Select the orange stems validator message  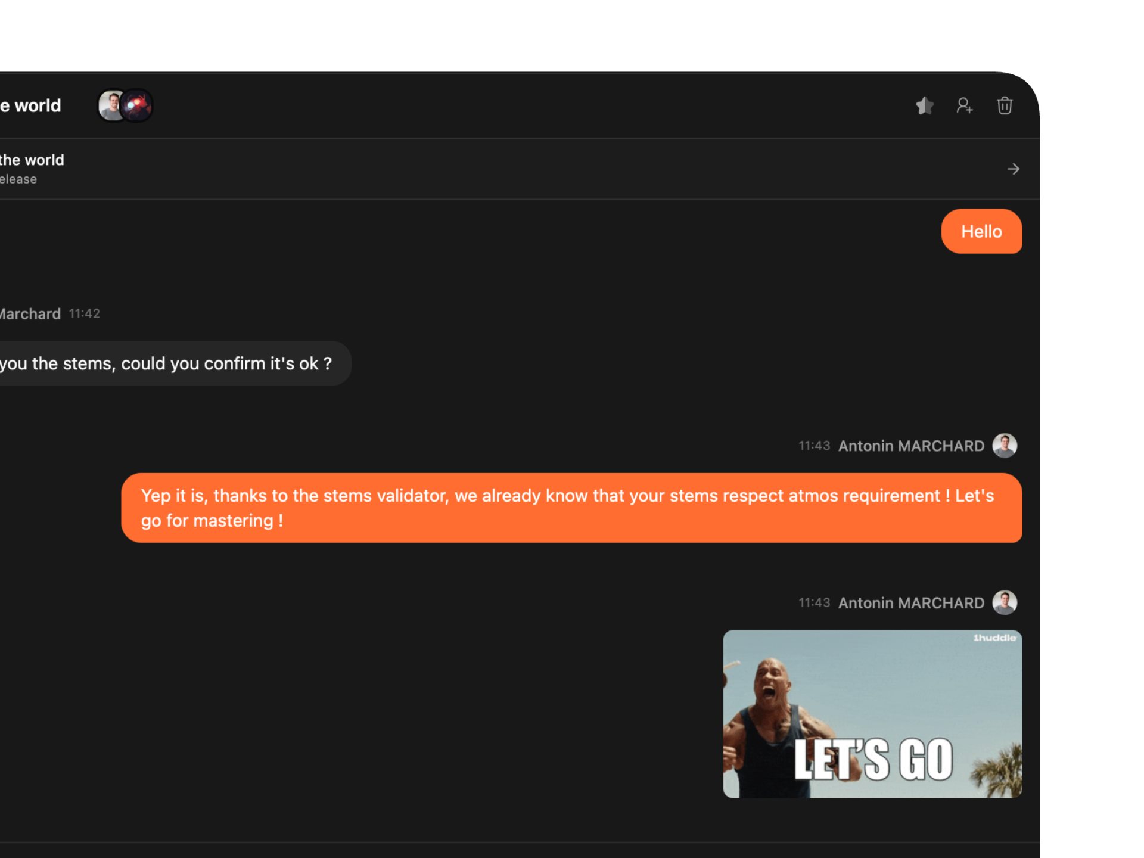tap(571, 507)
